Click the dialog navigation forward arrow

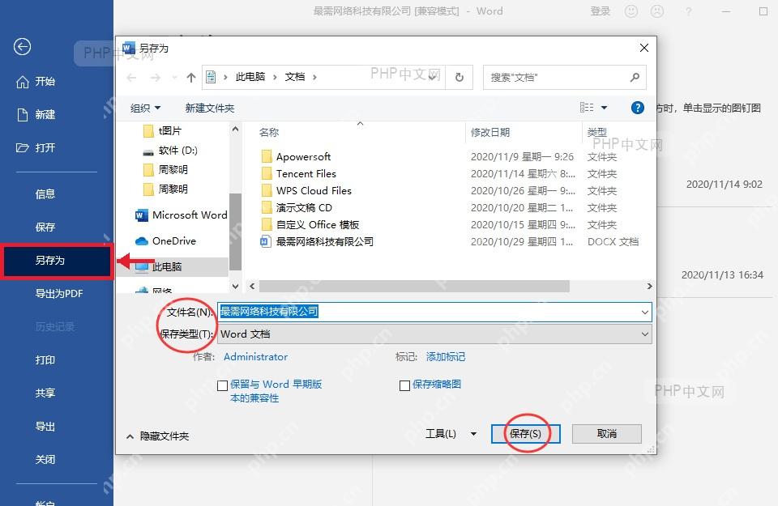click(x=156, y=77)
